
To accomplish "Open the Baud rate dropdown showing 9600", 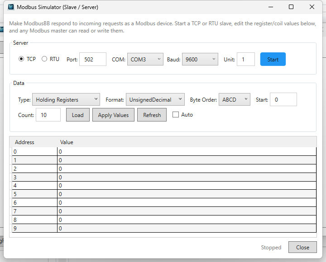I will tap(200, 59).
